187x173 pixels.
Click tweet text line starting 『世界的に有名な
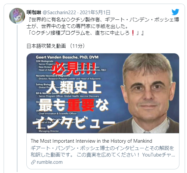[x=103, y=20]
